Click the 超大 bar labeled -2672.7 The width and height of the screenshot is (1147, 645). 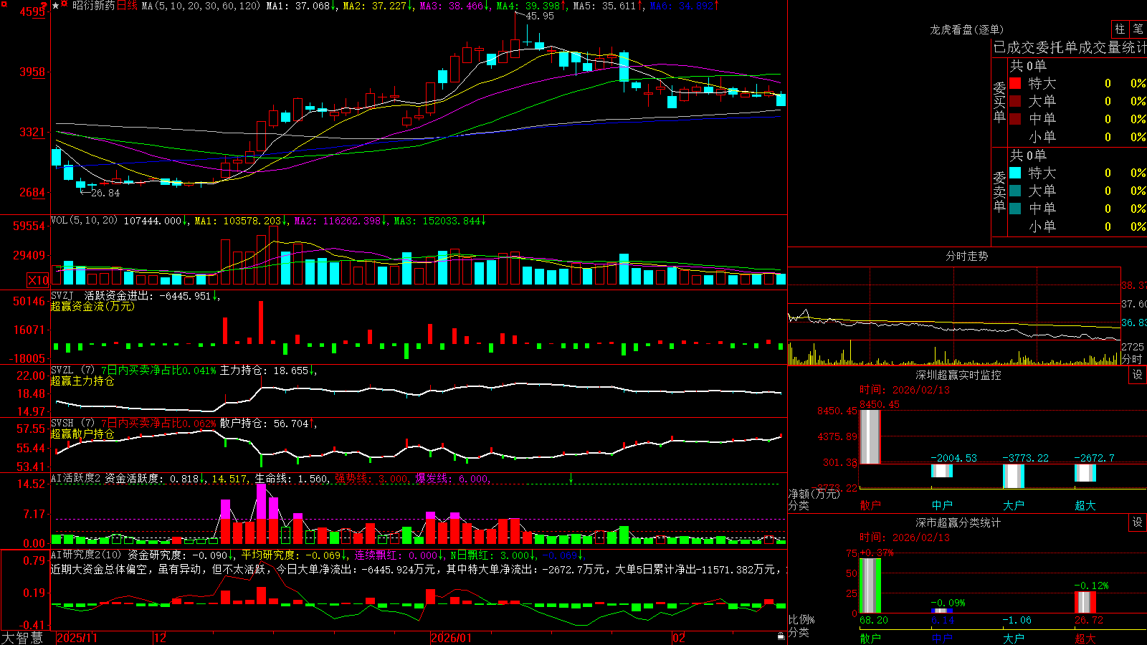1085,473
